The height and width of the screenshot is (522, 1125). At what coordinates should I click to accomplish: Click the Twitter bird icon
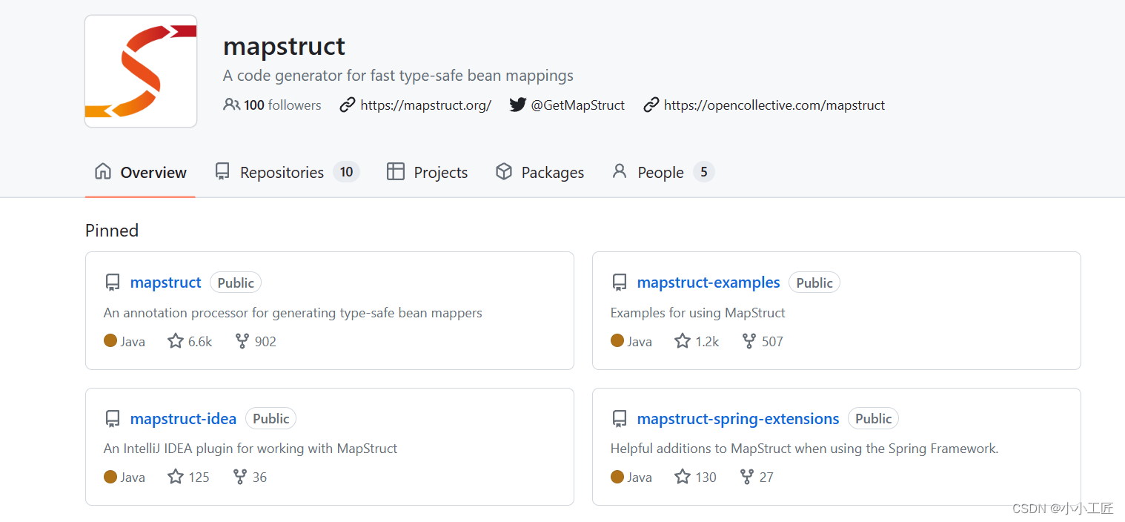click(517, 105)
